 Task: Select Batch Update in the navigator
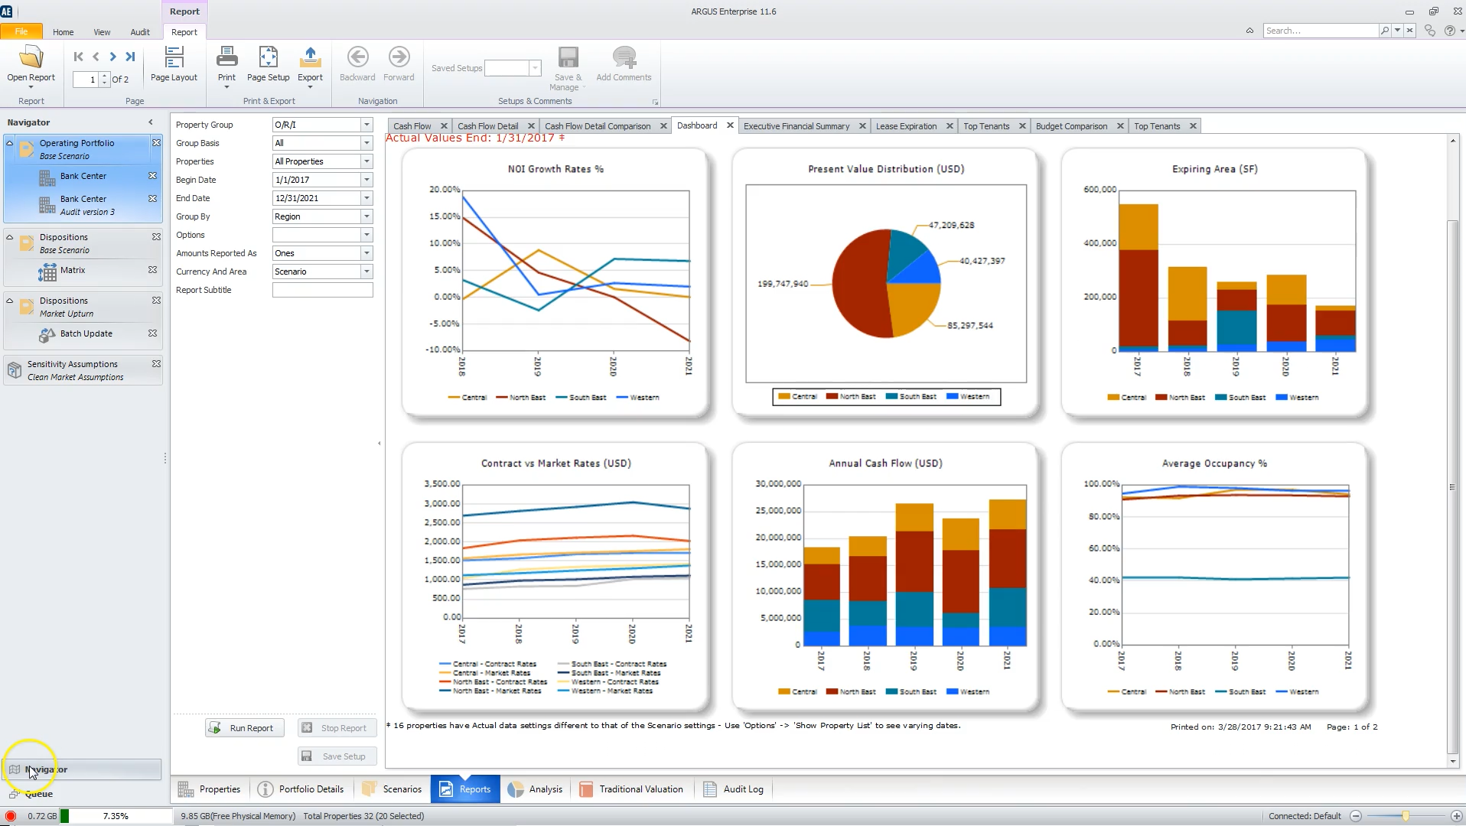[x=86, y=333]
